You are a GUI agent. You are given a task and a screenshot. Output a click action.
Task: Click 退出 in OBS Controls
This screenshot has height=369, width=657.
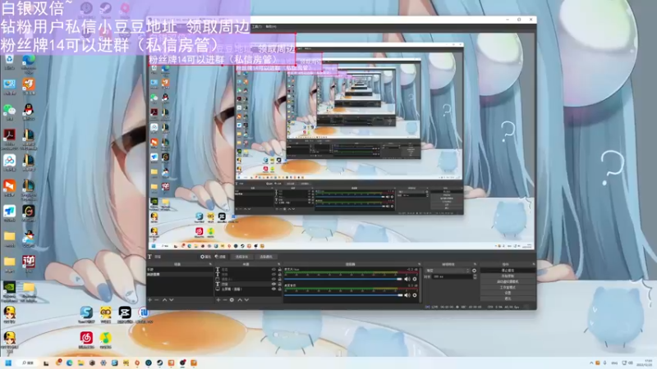click(x=508, y=298)
